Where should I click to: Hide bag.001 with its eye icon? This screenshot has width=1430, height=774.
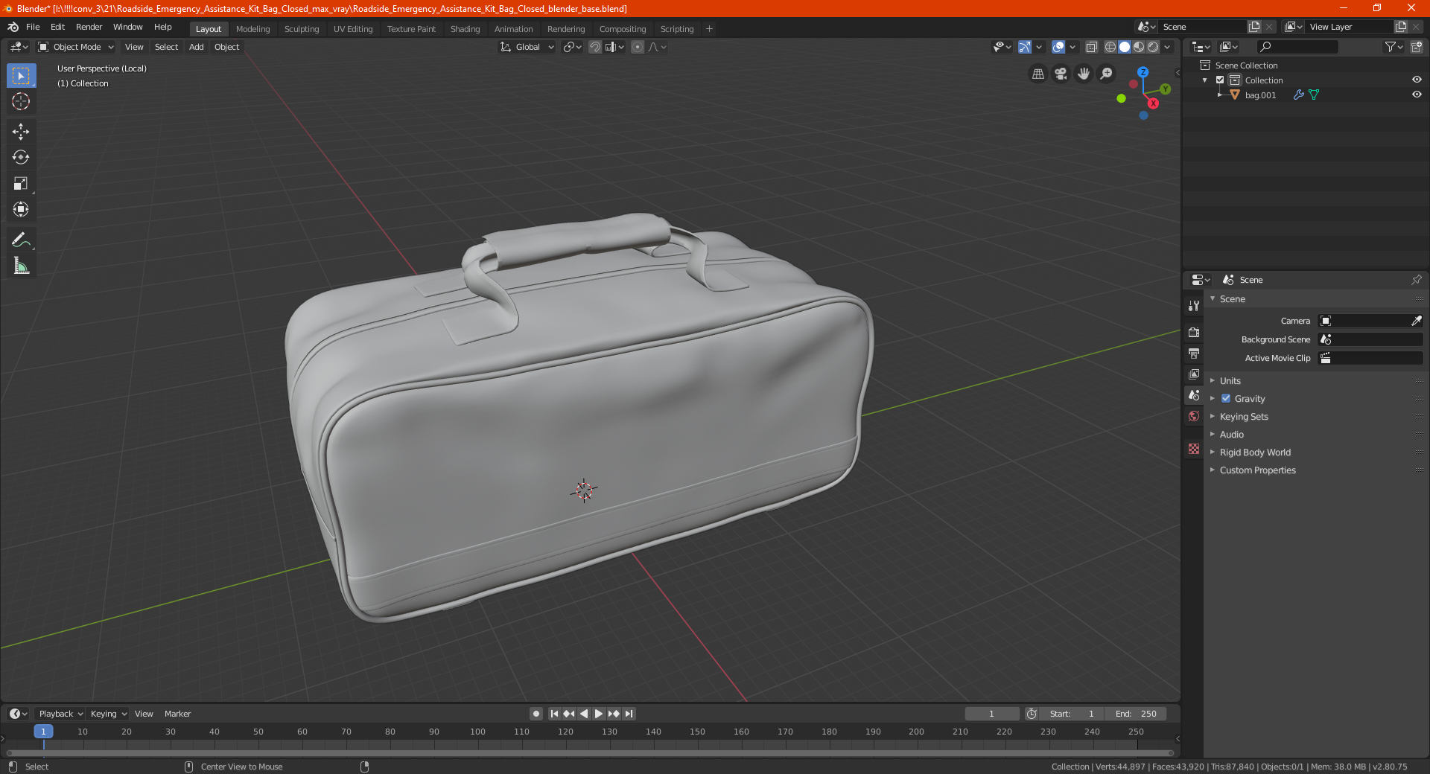click(x=1417, y=95)
